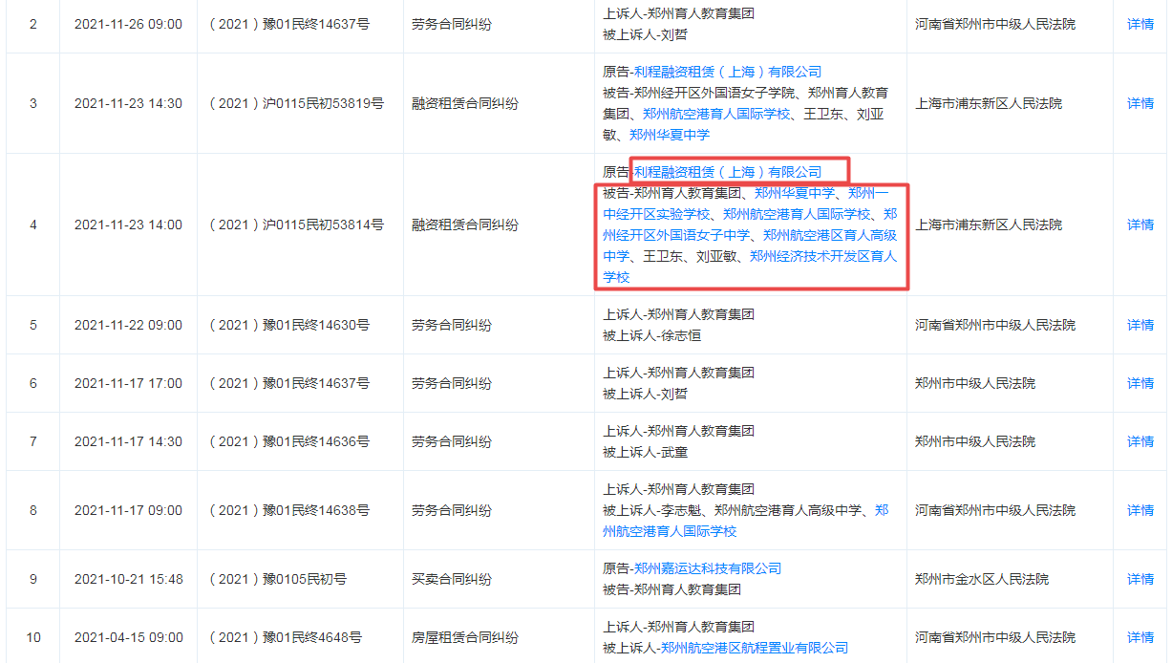The image size is (1172, 663).
Task: Click 劳务合同纠纷 in case 14630 row
Action: [x=452, y=325]
